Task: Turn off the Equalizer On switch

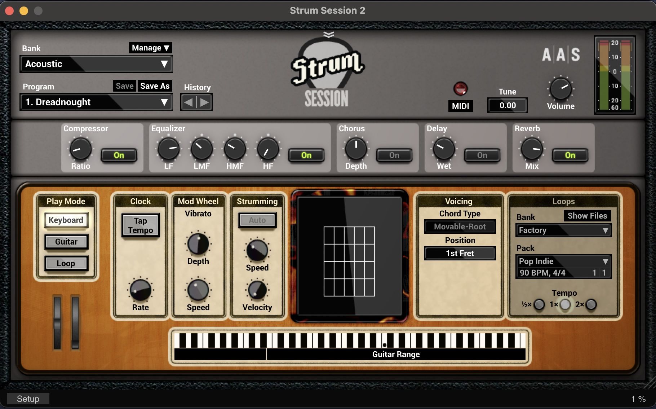Action: coord(306,155)
